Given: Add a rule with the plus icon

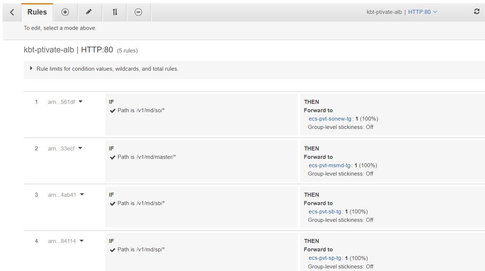Looking at the screenshot, I should [65, 12].
